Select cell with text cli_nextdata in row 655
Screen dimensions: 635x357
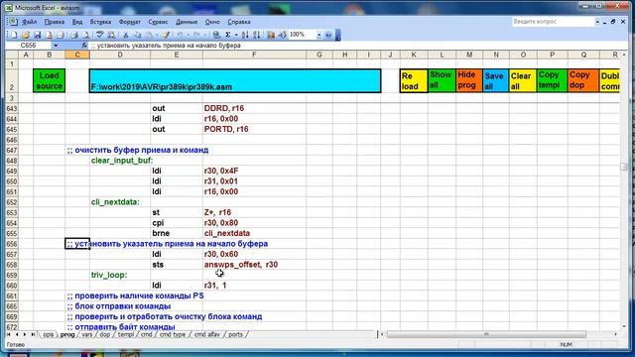pos(254,233)
